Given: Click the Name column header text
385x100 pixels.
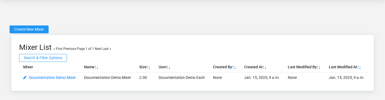Looking at the screenshot, I should [89, 67].
